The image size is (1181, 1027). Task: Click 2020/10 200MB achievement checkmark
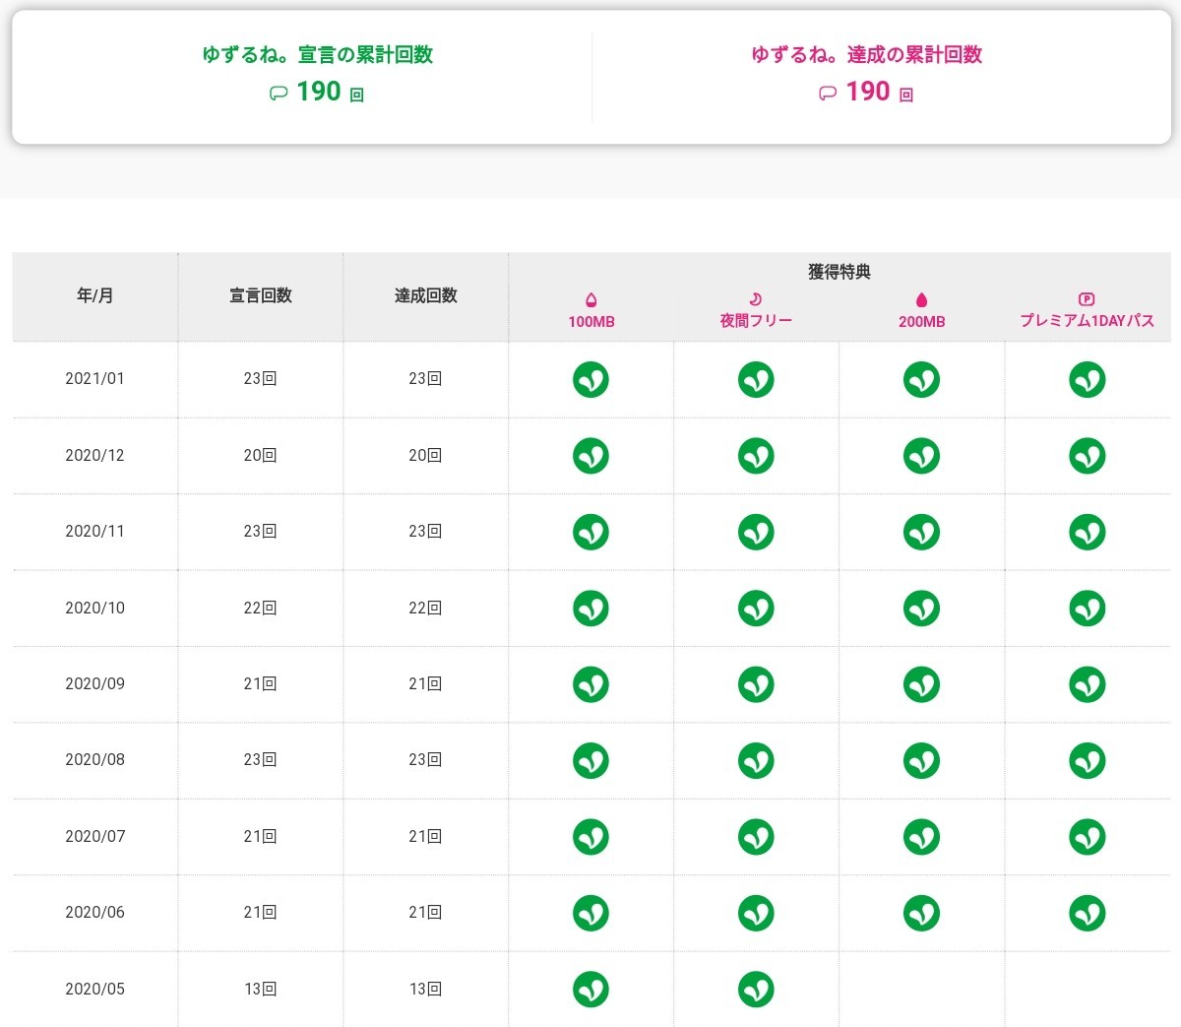921,608
